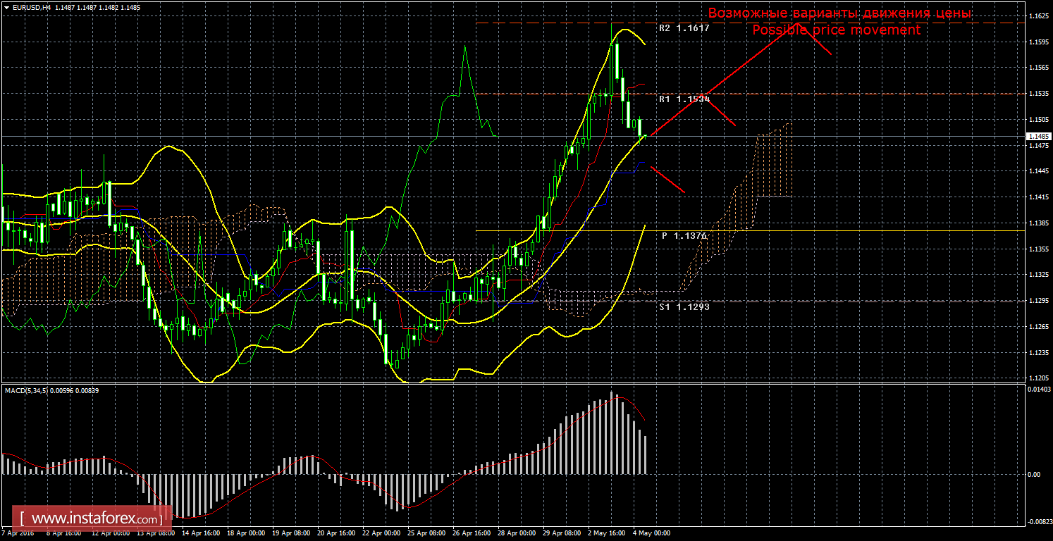Click the '4 May 00:00' time axis label
Viewport: 1053px width, 541px height.
[x=652, y=533]
